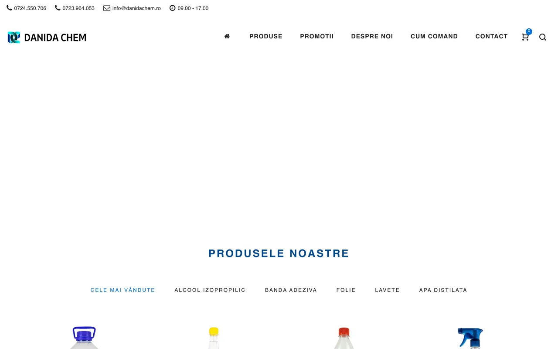Select the FOLIE tab
Viewport: 558px width, 349px height.
pos(346,290)
